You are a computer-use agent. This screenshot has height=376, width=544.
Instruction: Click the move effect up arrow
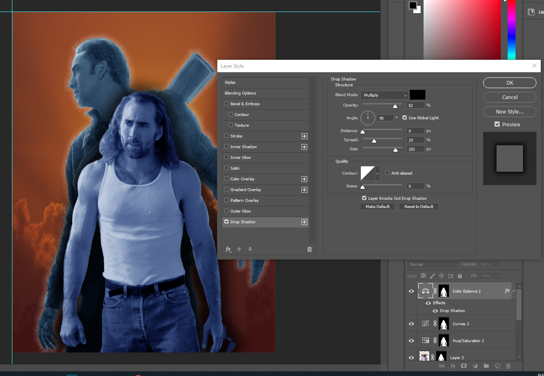tap(239, 249)
